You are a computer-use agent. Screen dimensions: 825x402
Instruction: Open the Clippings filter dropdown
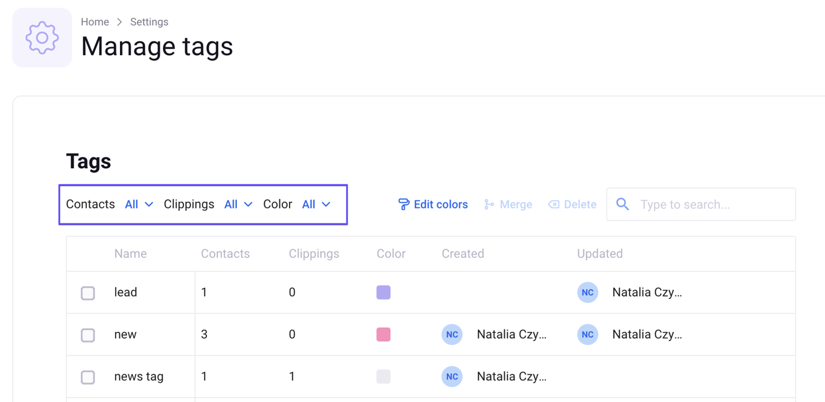[238, 204]
